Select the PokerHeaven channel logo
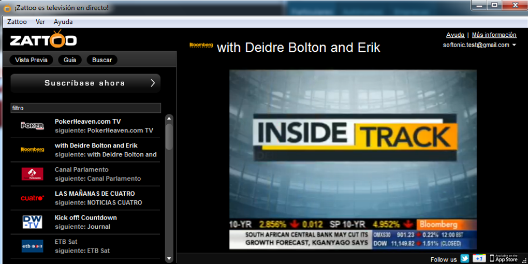This screenshot has width=528, height=264. pyautogui.click(x=32, y=126)
